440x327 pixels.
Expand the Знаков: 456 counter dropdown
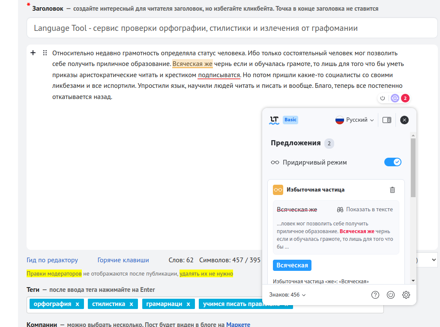[287, 295]
